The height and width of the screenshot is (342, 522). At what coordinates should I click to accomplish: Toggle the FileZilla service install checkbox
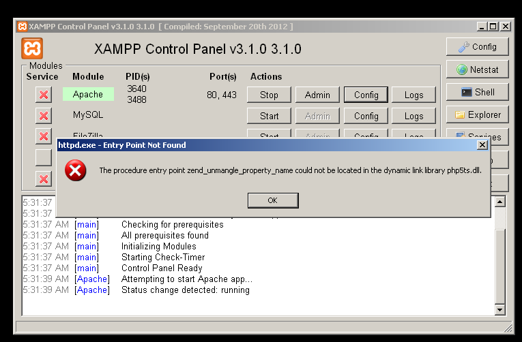click(x=44, y=136)
